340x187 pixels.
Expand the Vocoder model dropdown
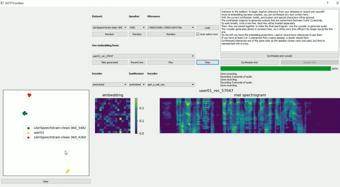click(171, 84)
